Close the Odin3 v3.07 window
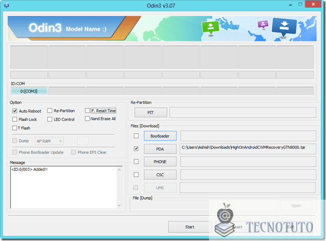 click(x=313, y=4)
